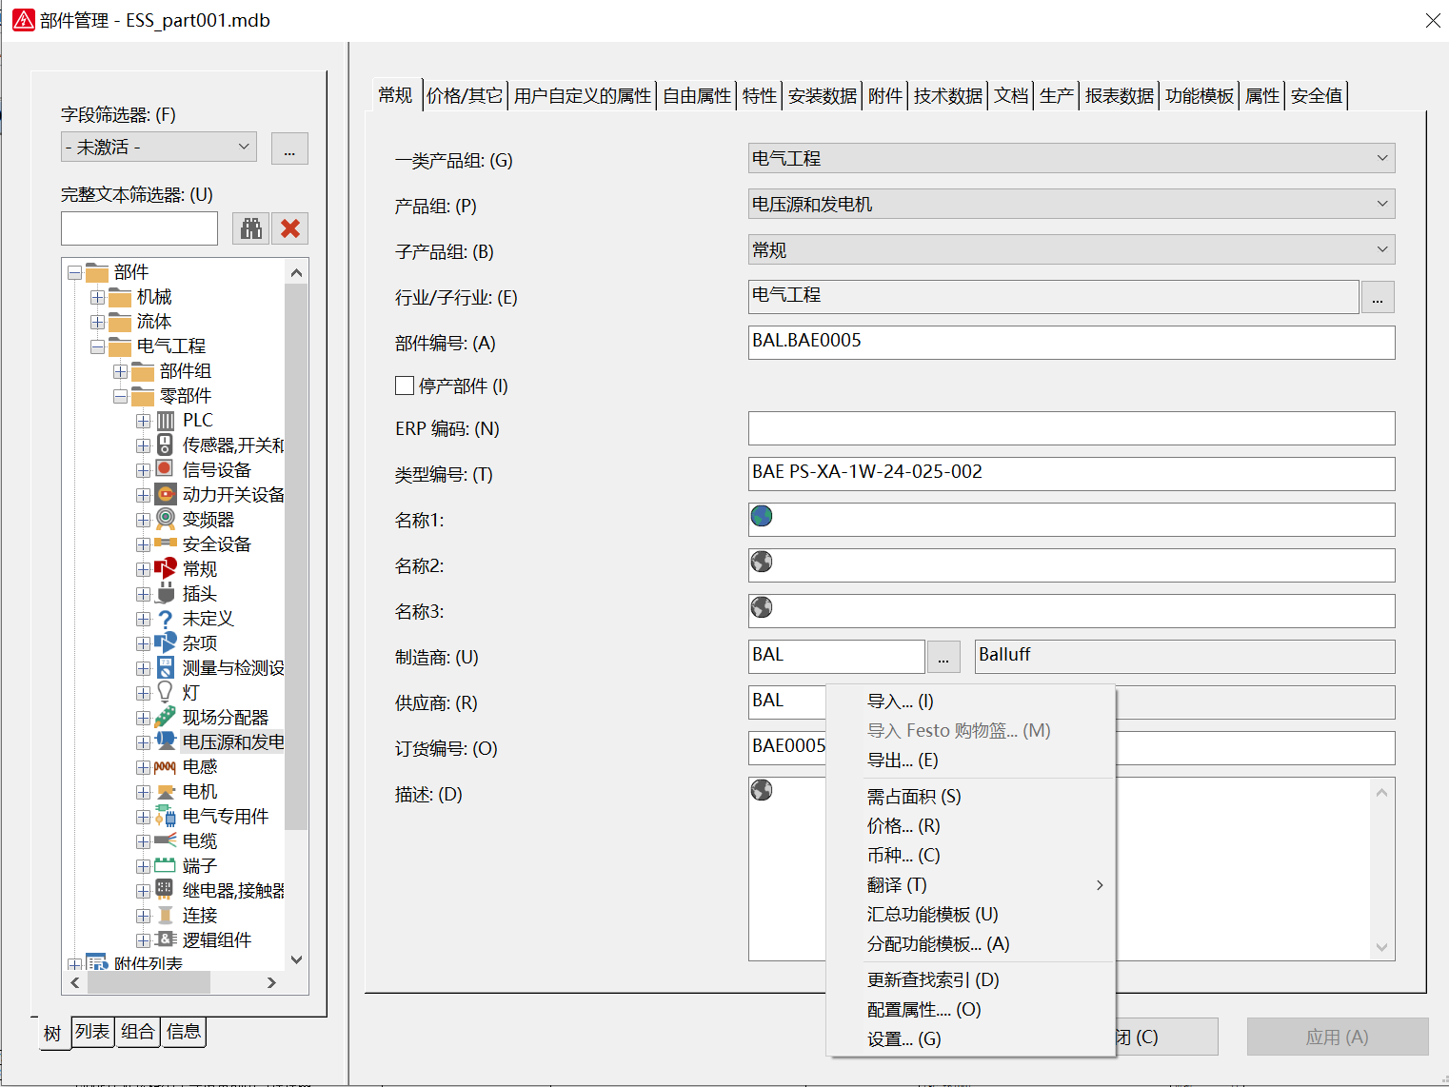Click the 测量与检测设 icon
The image size is (1449, 1087).
point(166,668)
